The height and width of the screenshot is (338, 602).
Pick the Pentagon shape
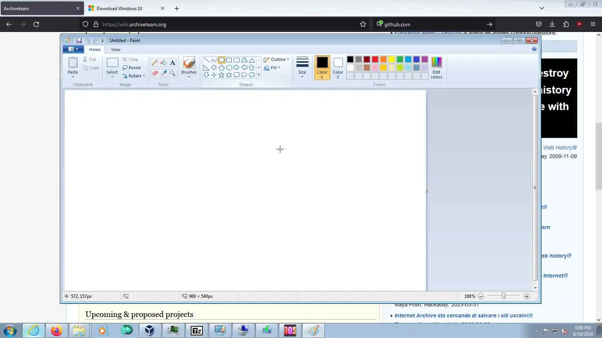221,68
